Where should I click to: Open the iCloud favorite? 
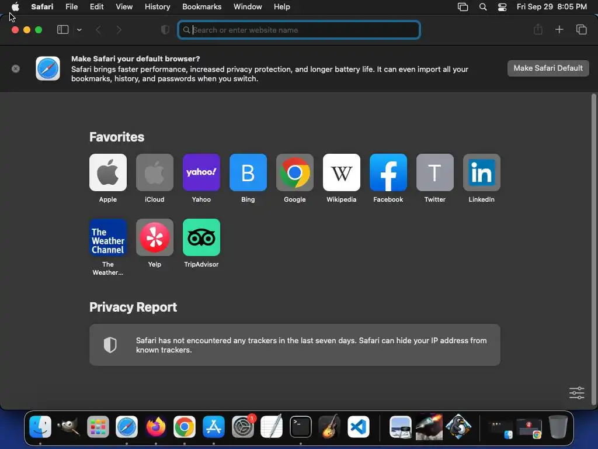[154, 172]
